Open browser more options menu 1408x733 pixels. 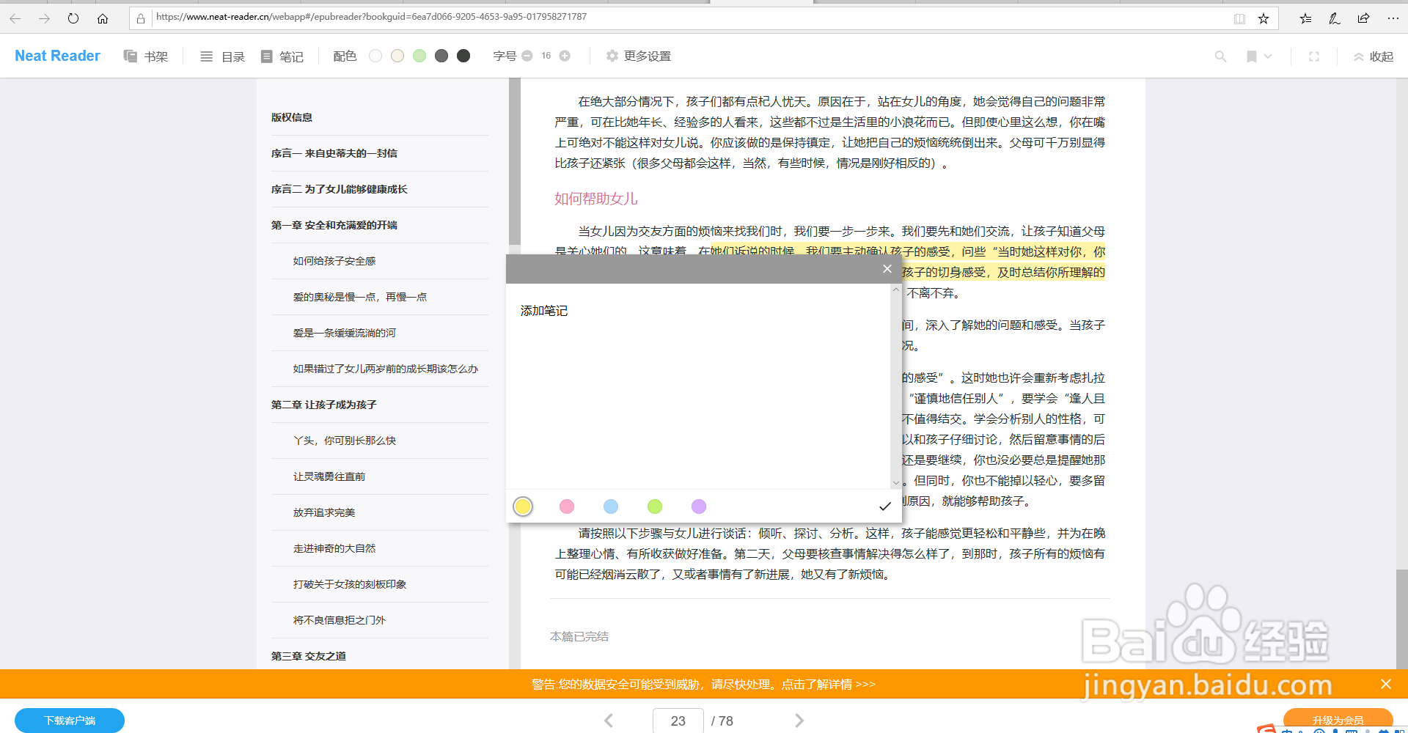1393,18
